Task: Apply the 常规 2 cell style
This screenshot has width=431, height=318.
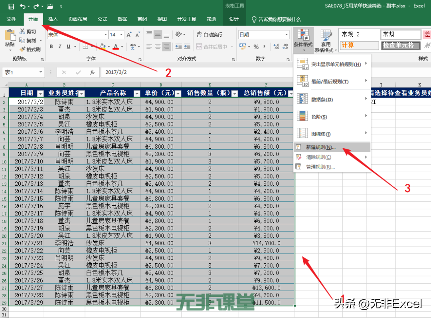Action: click(360, 34)
